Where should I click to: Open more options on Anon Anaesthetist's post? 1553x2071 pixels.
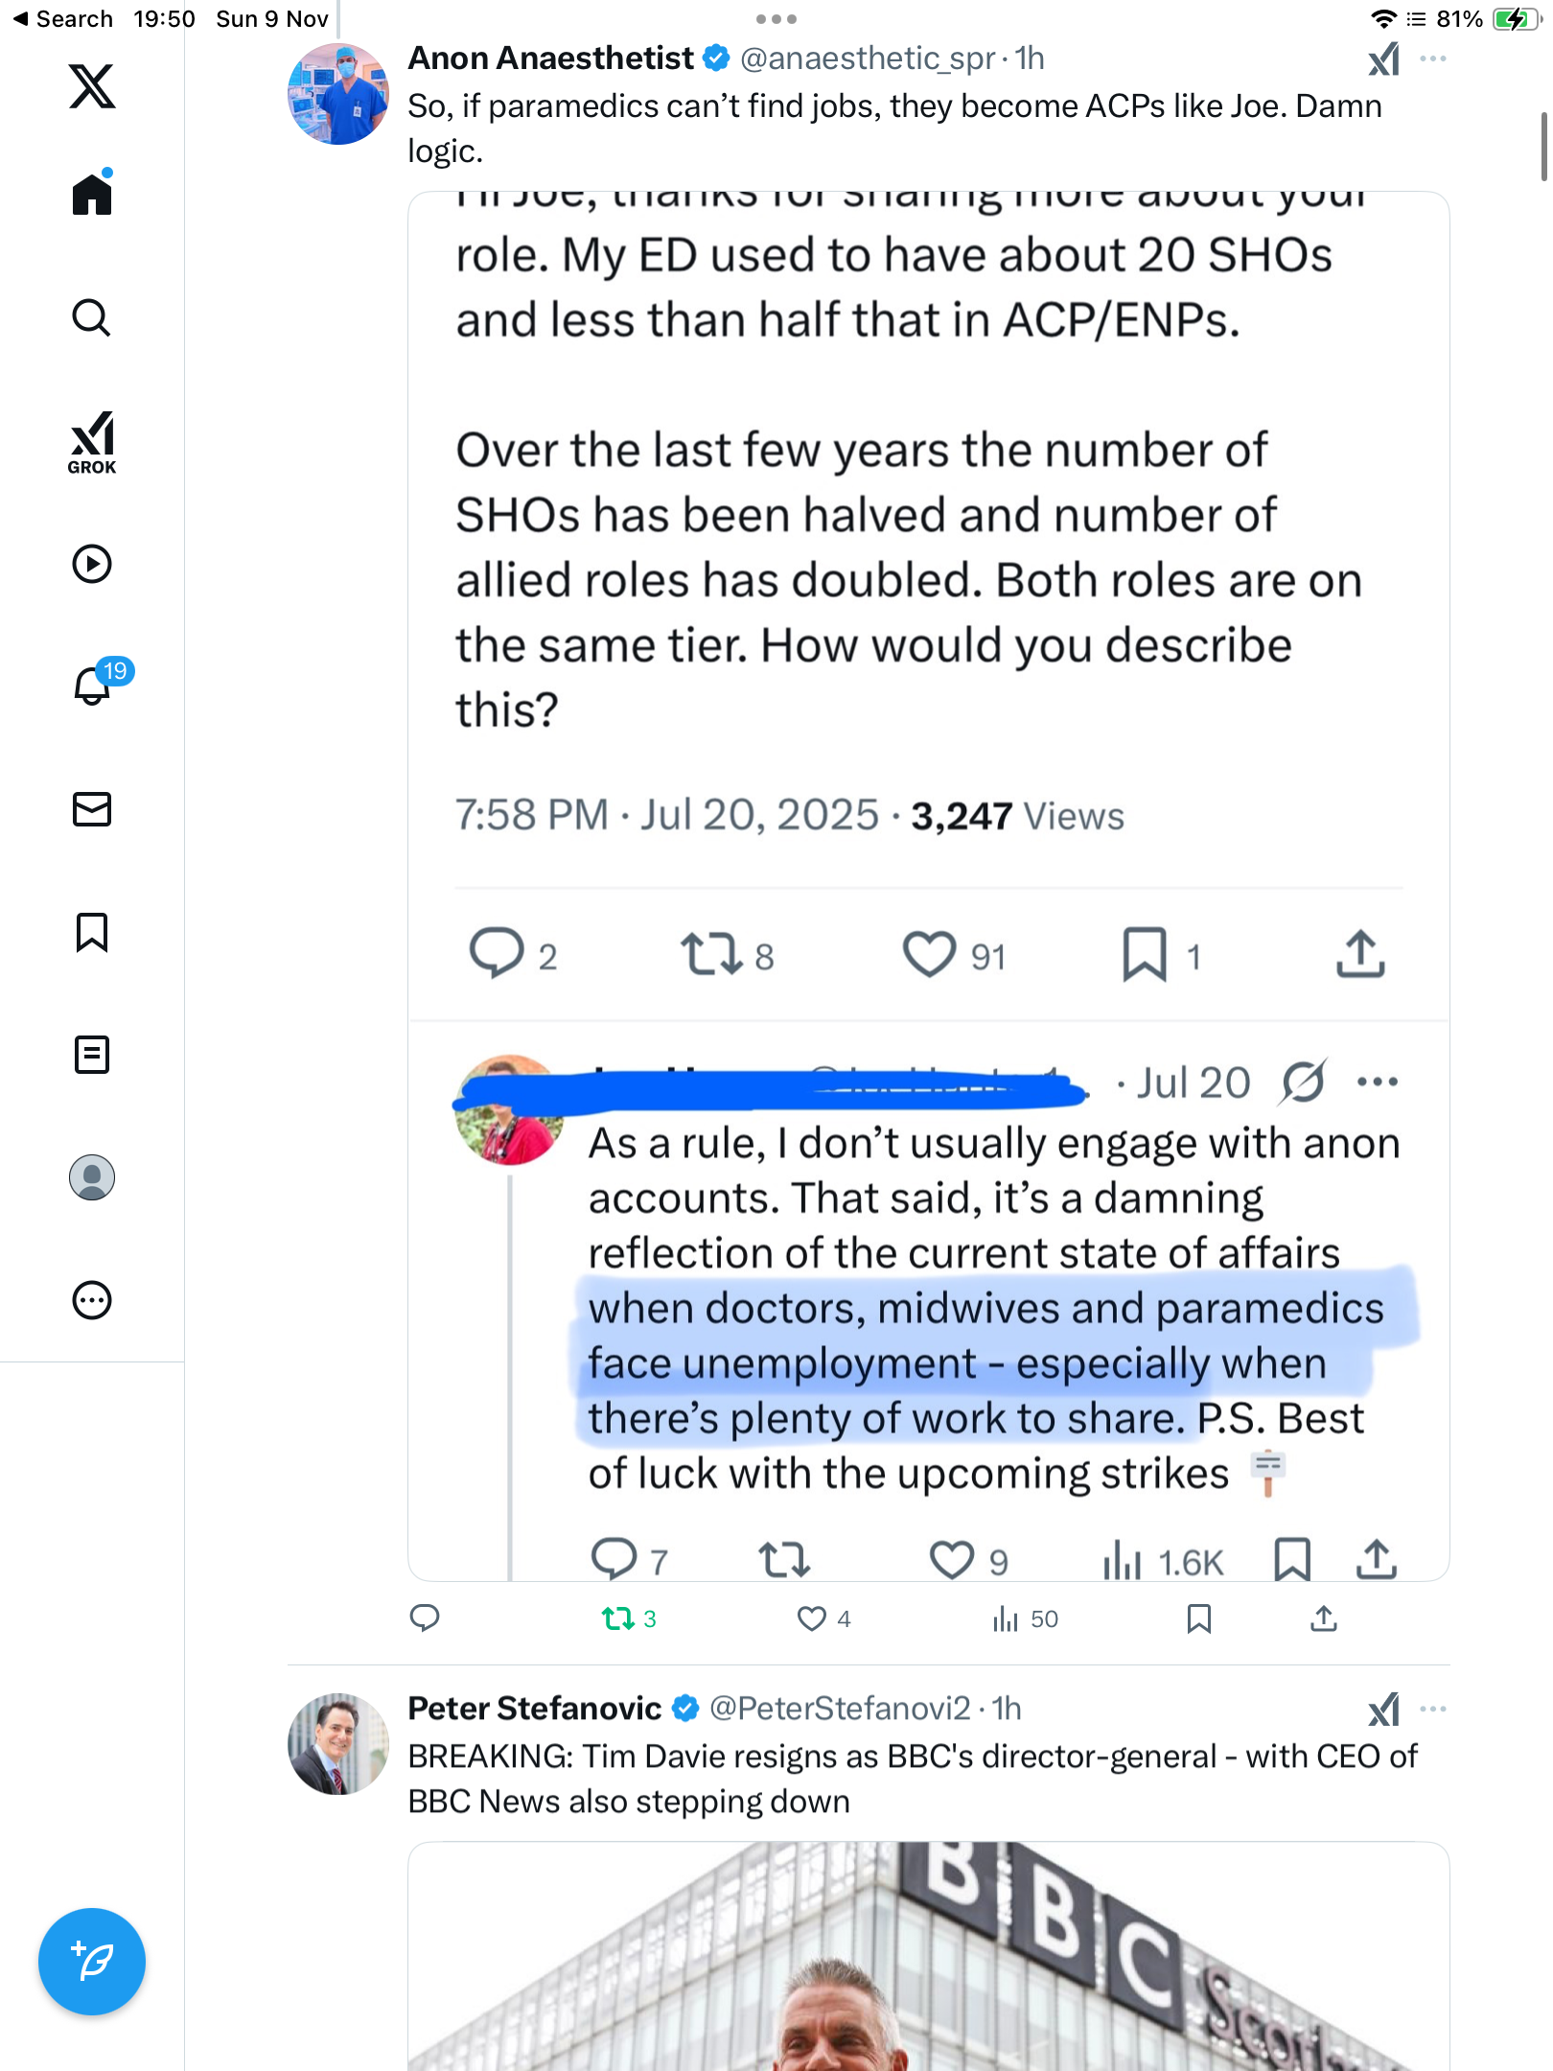[1433, 59]
